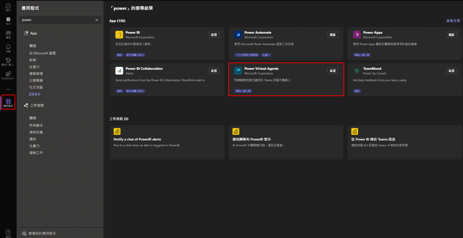
Task: Select the App heading in the sidebar
Action: (x=33, y=33)
